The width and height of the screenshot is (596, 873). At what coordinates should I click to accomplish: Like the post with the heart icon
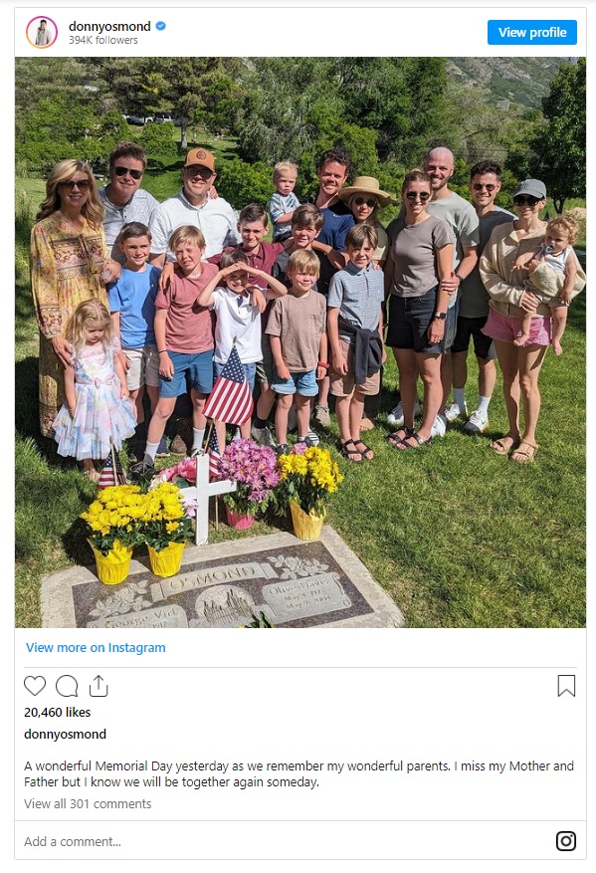[35, 686]
